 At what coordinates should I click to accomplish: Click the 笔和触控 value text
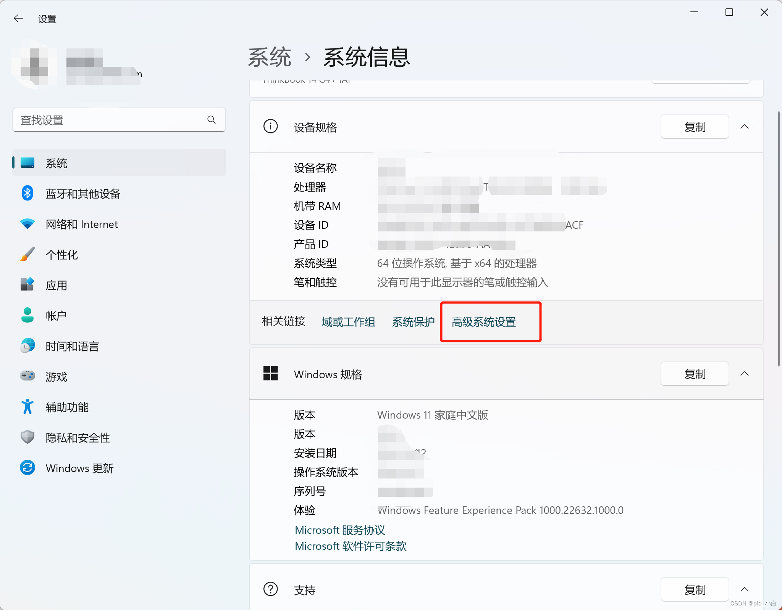(462, 282)
